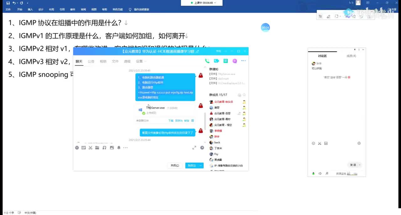This screenshot has width=401, height=215.
Task: Expand the QQ message input area
Action: pos(194,147)
